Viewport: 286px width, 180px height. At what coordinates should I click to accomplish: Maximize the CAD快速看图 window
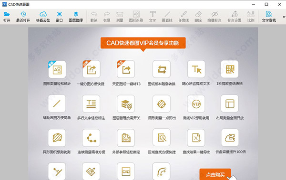tap(266, 4)
